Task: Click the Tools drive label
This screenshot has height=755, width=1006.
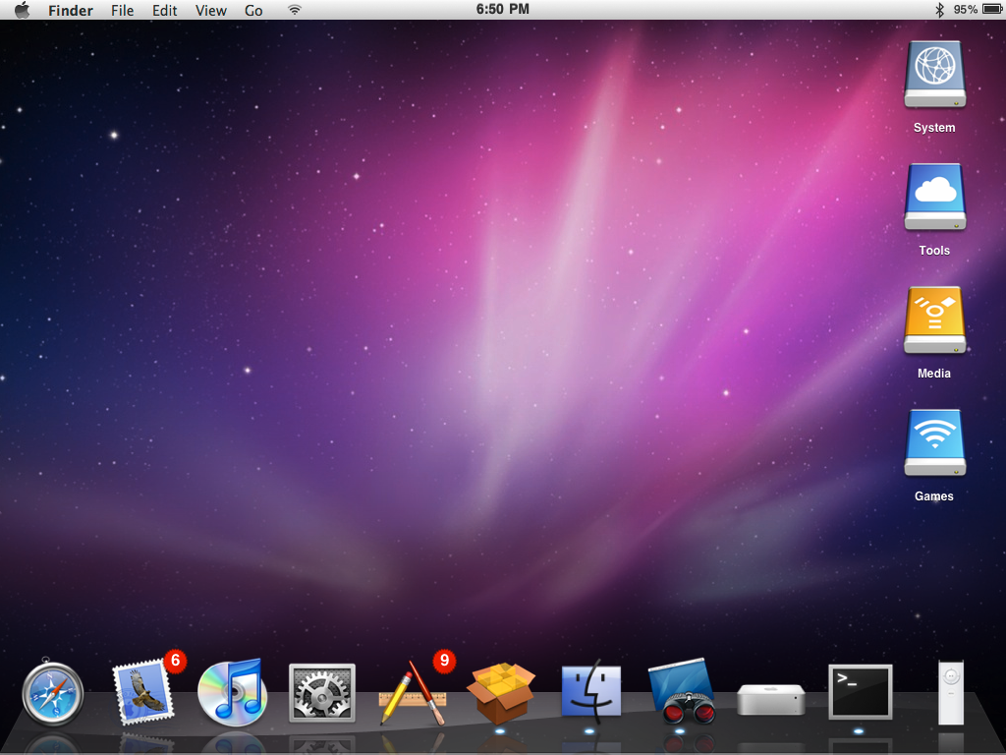Action: pos(934,251)
